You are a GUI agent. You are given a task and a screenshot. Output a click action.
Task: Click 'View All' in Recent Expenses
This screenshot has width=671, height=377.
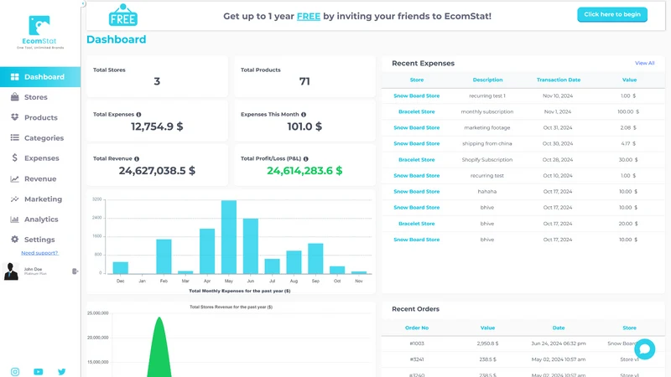pos(644,64)
